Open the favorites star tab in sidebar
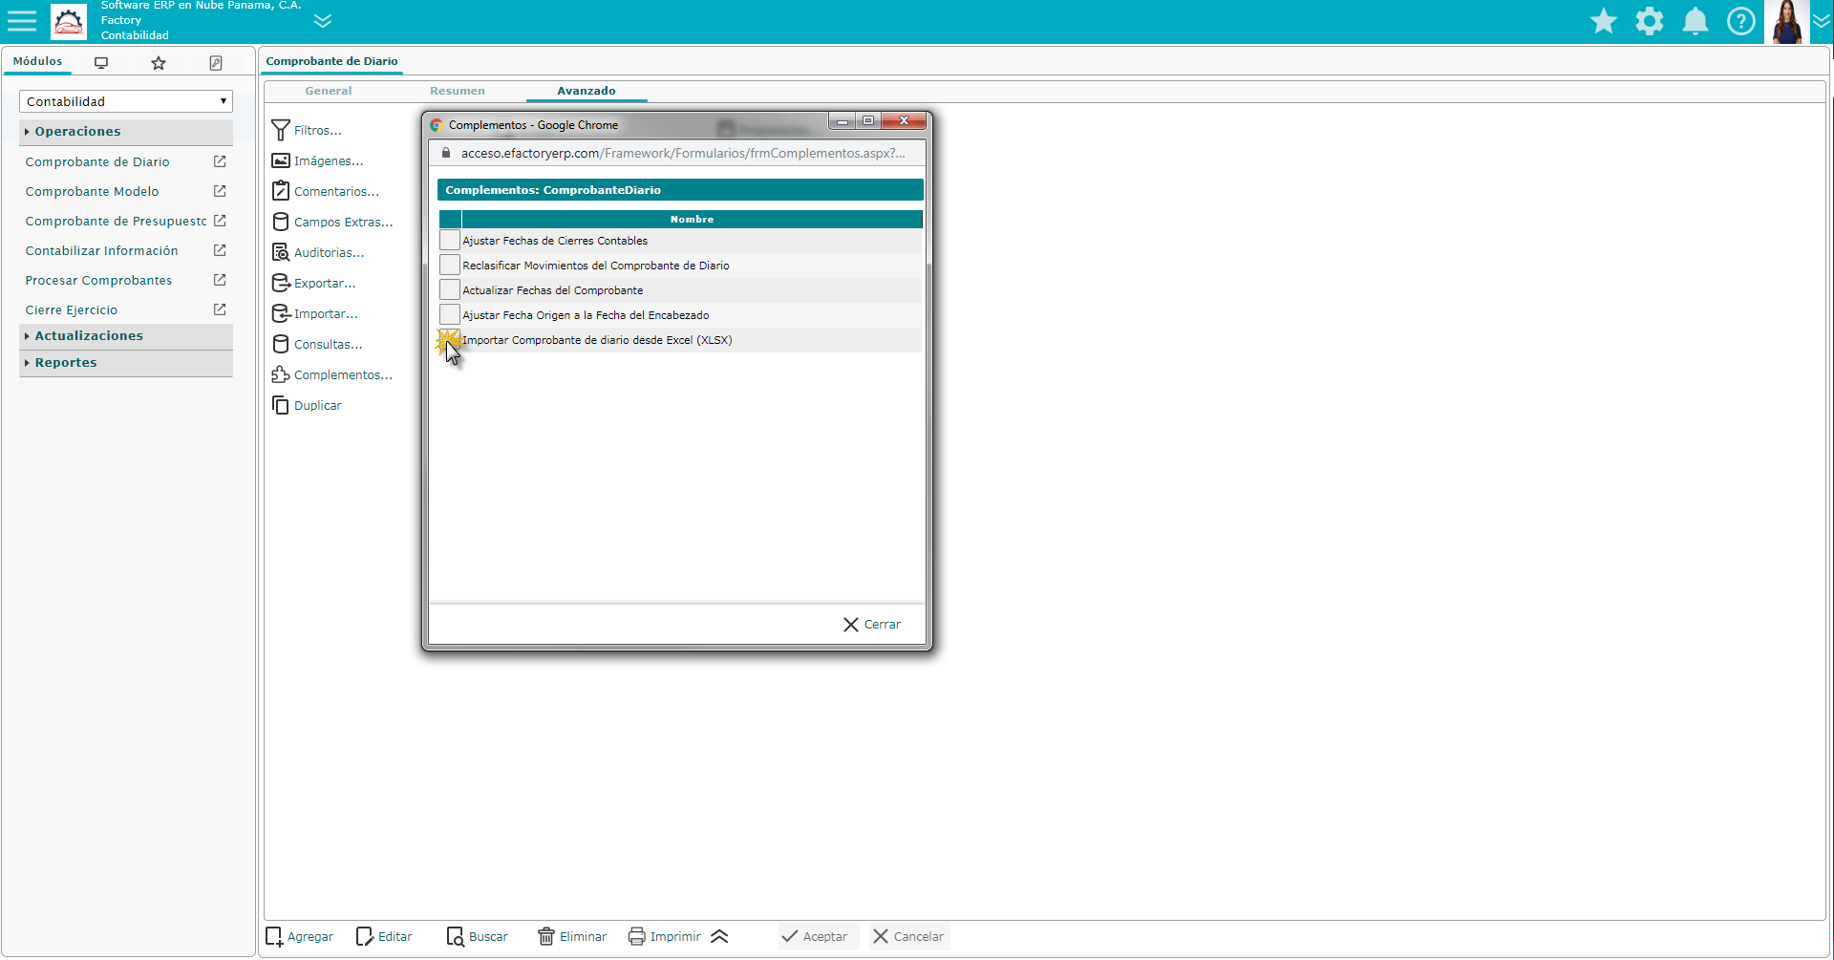 pyautogui.click(x=159, y=63)
